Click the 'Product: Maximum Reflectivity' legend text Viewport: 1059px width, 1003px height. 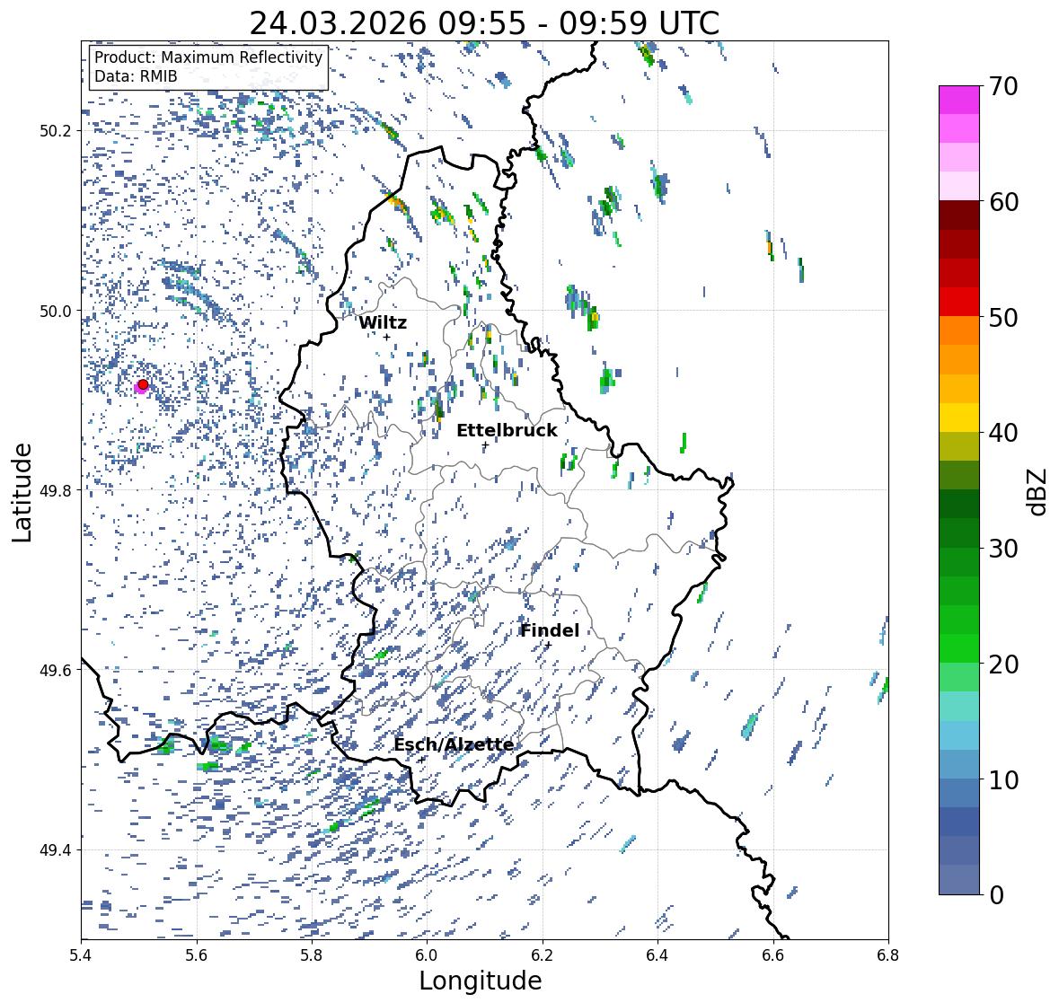[208, 57]
